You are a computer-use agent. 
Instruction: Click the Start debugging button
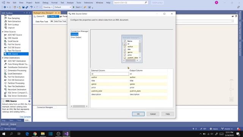[77, 7]
